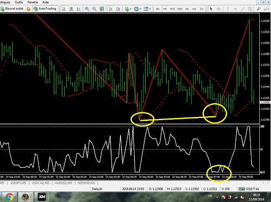This screenshot has width=271, height=202.
Task: Select the trendline drawing tool
Action: [243, 9]
